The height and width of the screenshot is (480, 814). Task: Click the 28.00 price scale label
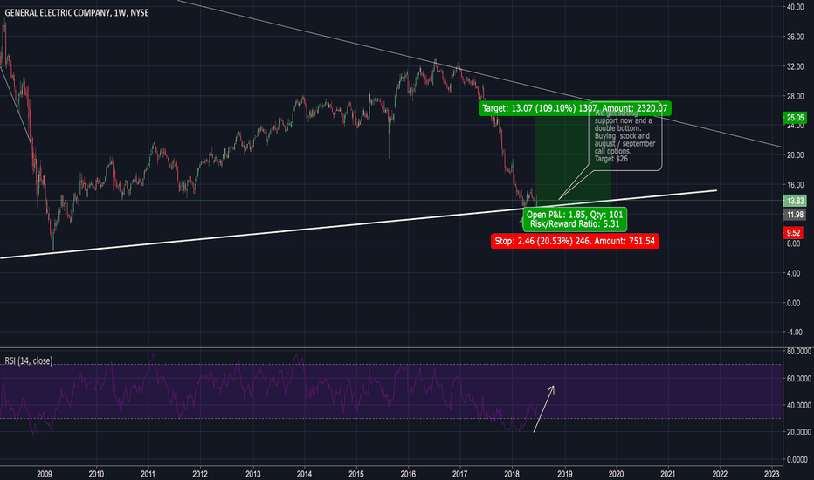[x=796, y=96]
